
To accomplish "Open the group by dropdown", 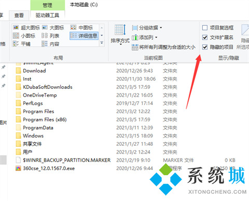I will pyautogui.click(x=147, y=27).
